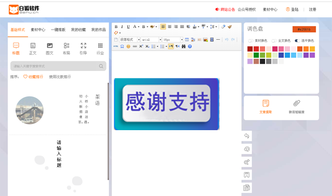Pick the dark red color swatch
Screen dimensions: 332x196
pyautogui.click(x=250, y=49)
